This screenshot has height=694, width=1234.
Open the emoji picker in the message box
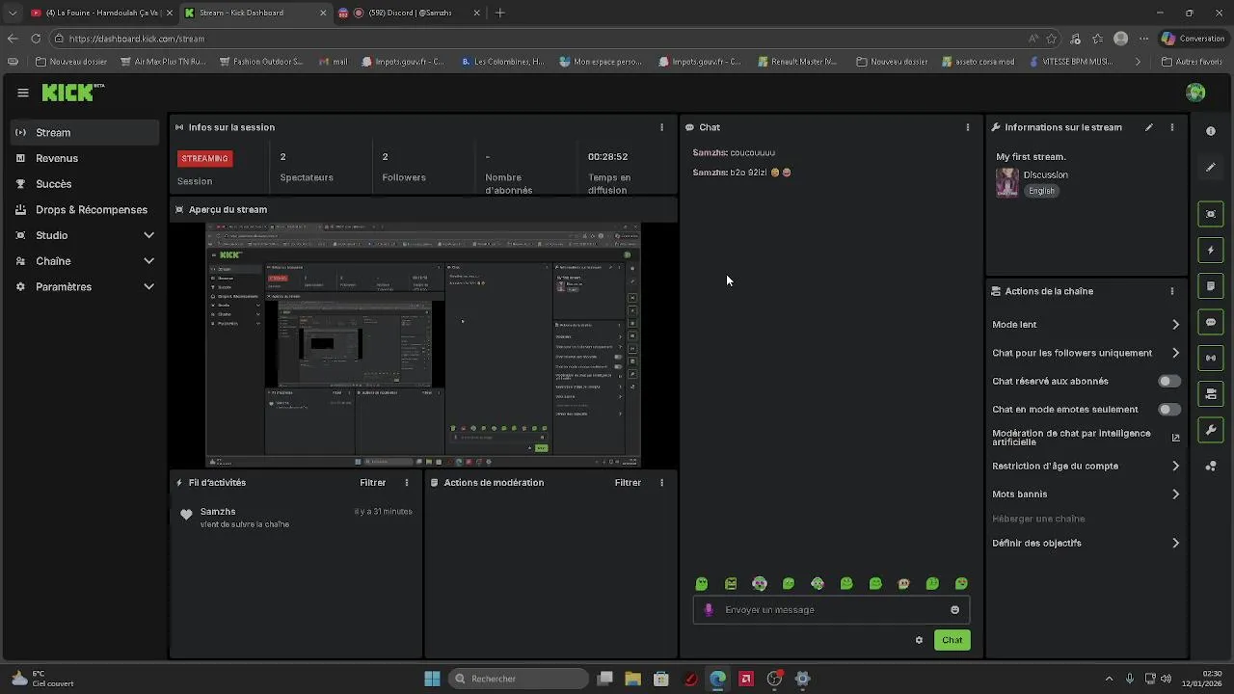[x=955, y=610]
